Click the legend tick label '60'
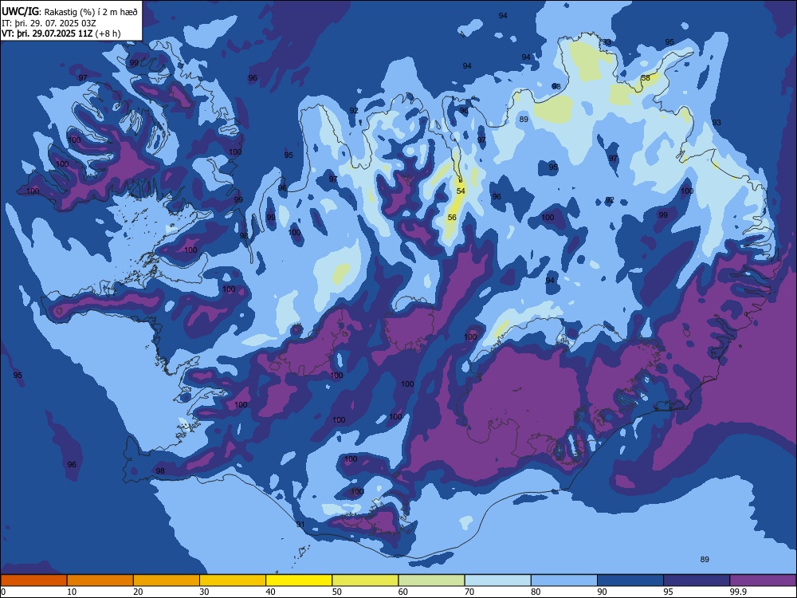797x598 pixels. coord(403,592)
